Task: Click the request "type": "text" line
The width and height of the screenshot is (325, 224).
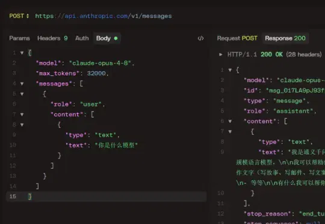Action: [x=93, y=135]
